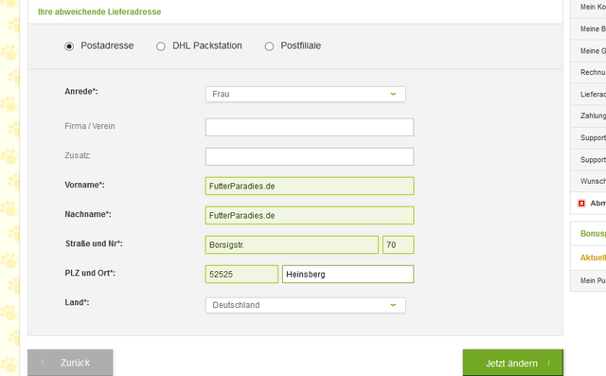Choose the DHL Packstation radio option
Image resolution: width=606 pixels, height=376 pixels.
point(161,46)
